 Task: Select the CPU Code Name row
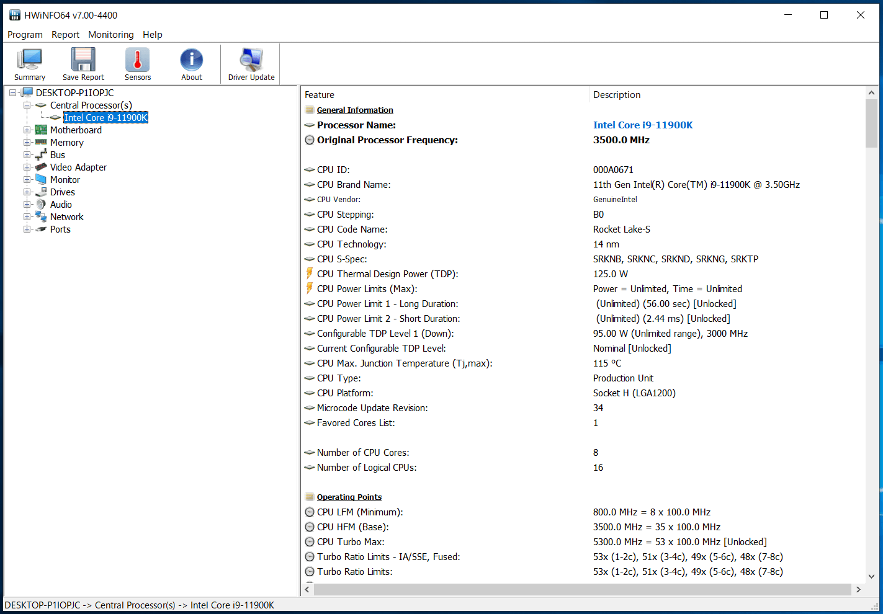[583, 229]
